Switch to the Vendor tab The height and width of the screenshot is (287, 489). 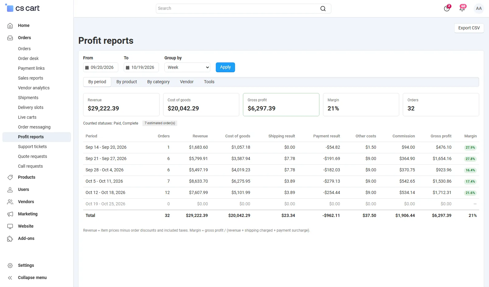pos(187,82)
